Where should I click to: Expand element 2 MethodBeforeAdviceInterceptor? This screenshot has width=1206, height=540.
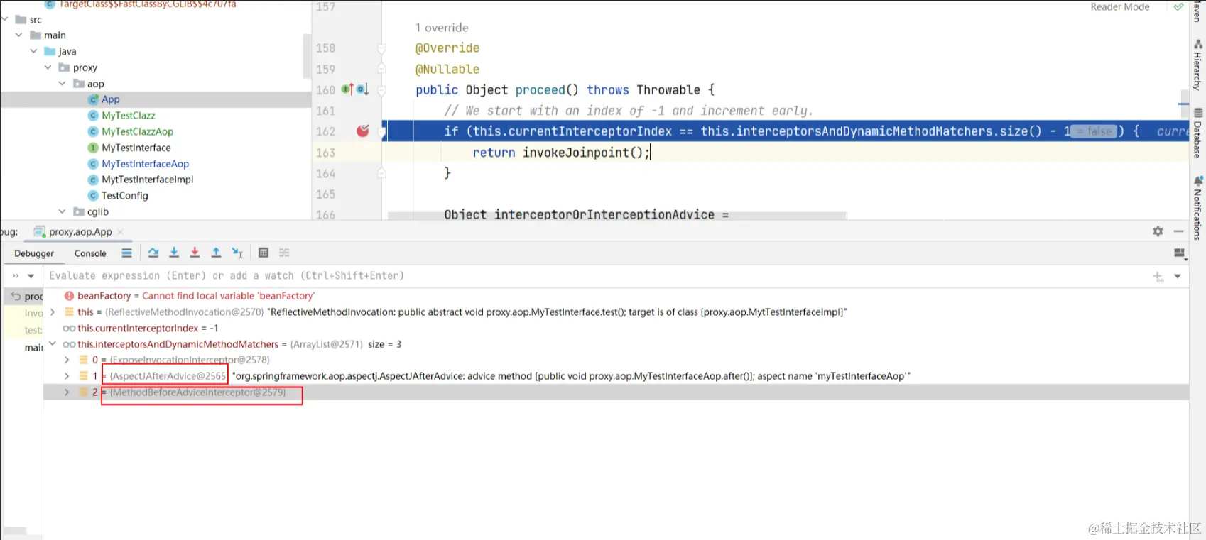coord(67,392)
